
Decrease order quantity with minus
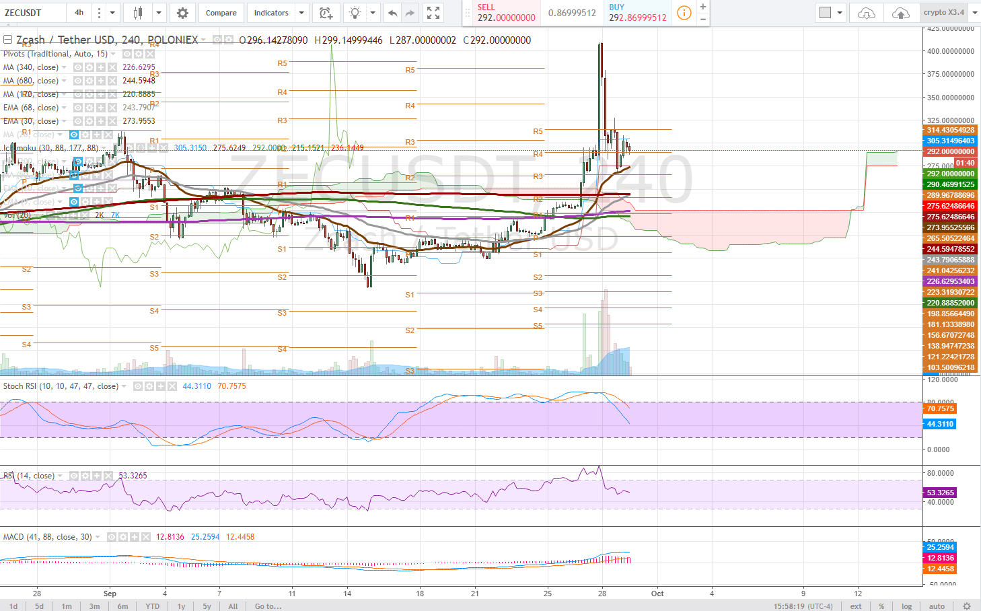point(702,19)
